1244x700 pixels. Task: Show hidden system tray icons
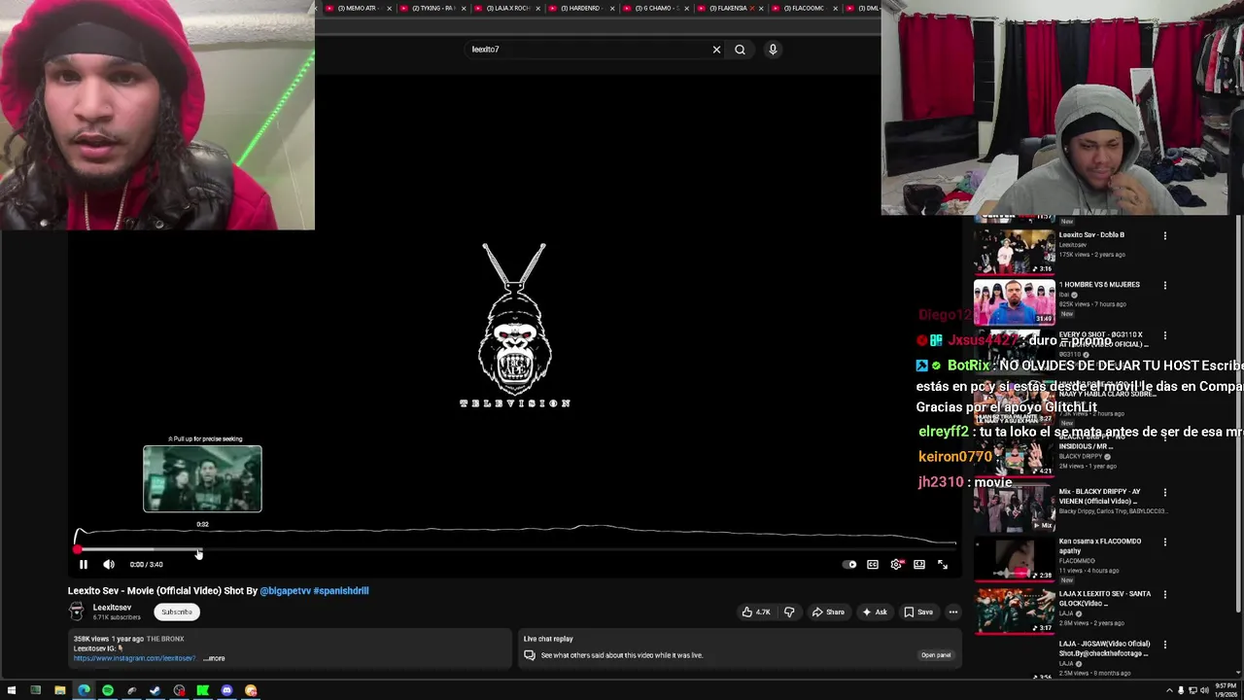click(x=1169, y=690)
